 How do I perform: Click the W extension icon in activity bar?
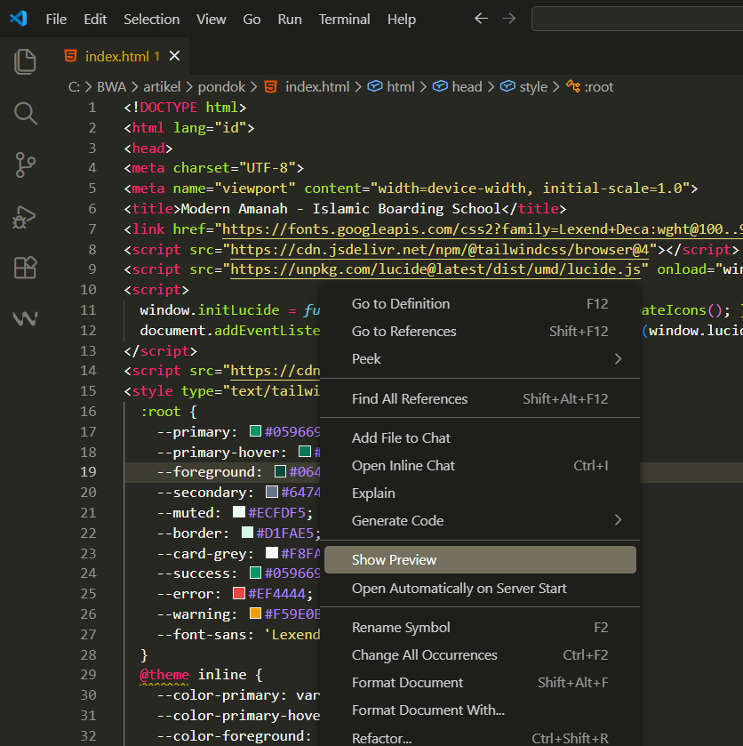[x=26, y=318]
